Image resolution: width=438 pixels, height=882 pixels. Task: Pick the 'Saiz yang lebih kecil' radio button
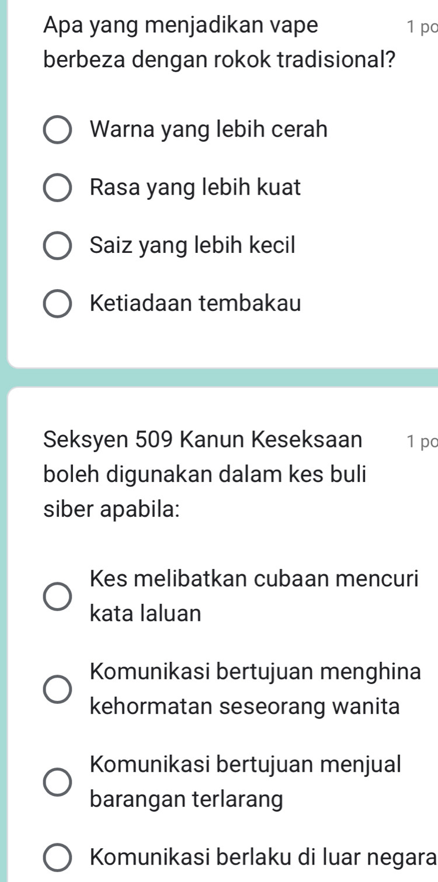coord(58,246)
